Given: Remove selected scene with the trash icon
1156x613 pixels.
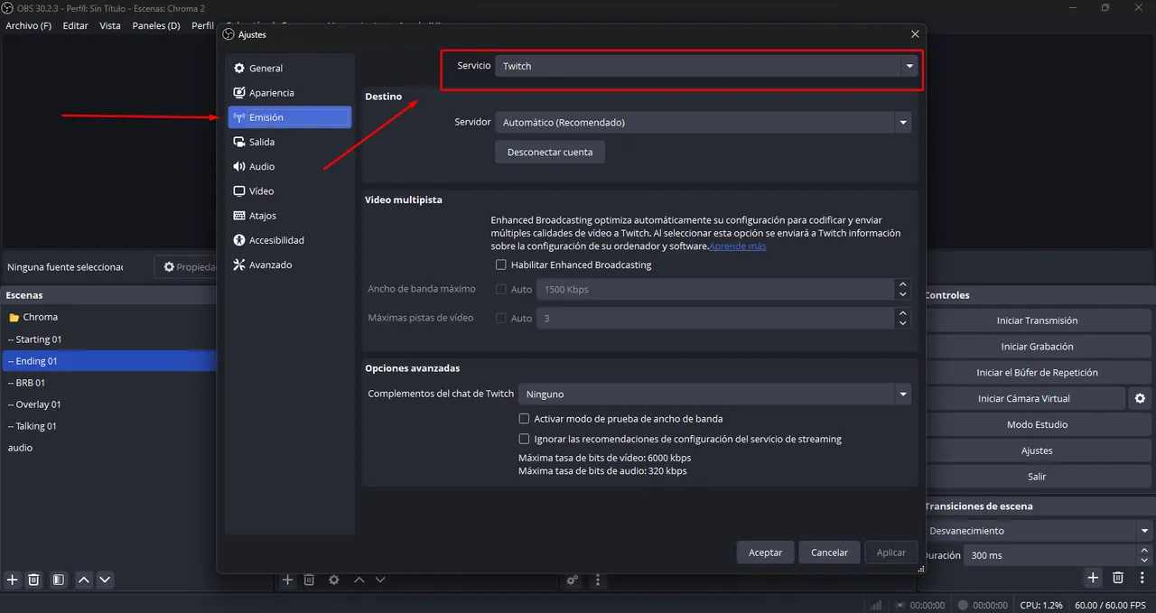Looking at the screenshot, I should pos(33,580).
